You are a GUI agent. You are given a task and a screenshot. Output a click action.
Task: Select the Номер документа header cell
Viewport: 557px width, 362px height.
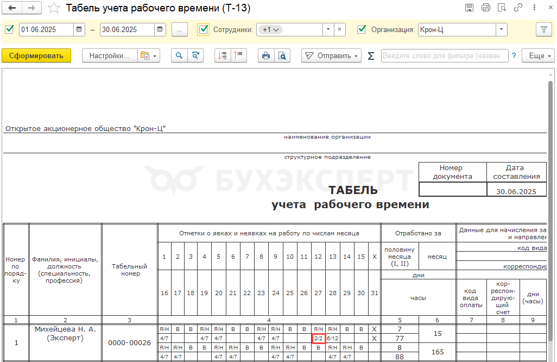pos(453,172)
